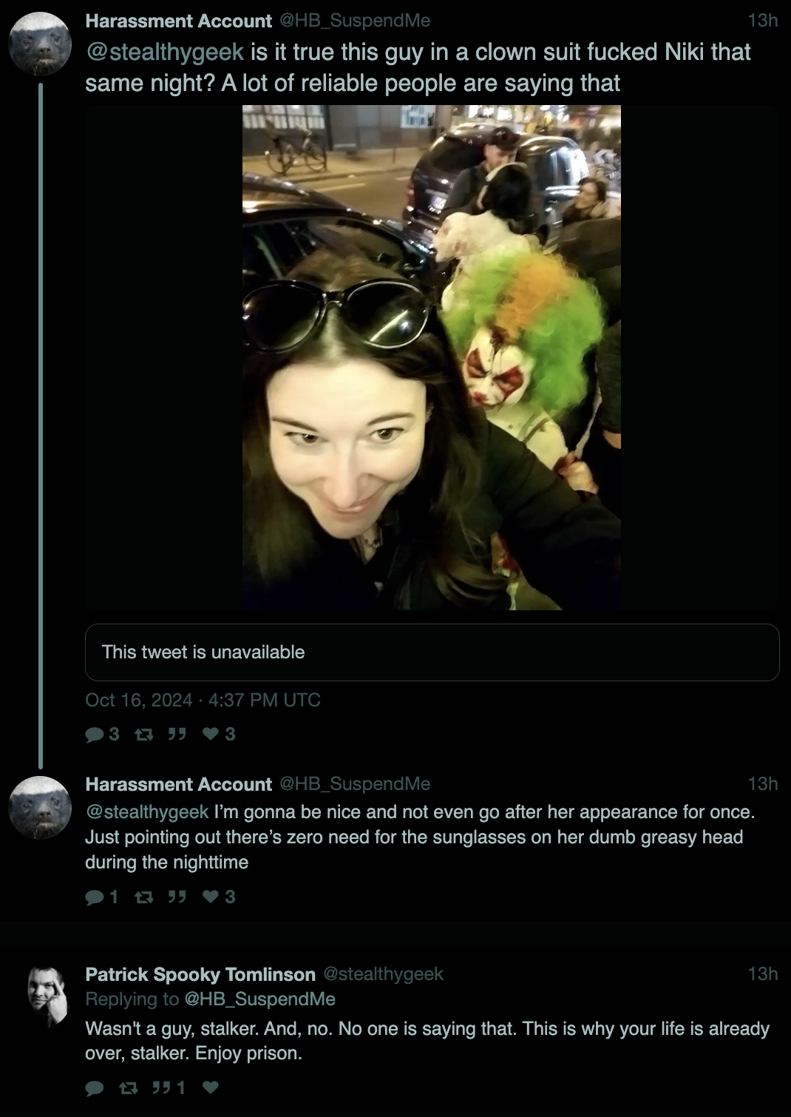
Task: Retweet Patrick Spooky Tomlinson's tweet
Action: pyautogui.click(x=129, y=1088)
